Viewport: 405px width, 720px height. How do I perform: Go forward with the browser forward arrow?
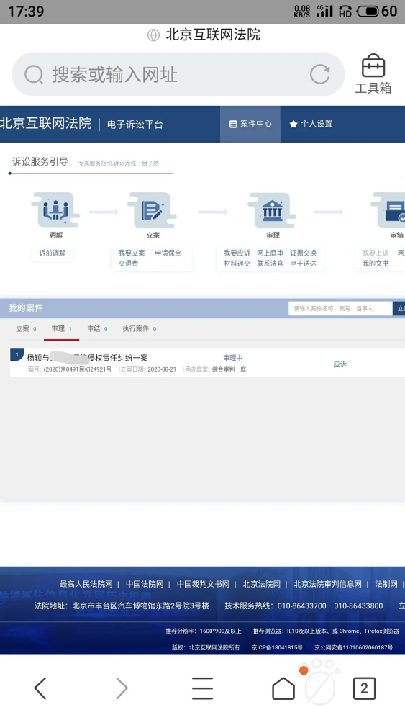pos(122,688)
